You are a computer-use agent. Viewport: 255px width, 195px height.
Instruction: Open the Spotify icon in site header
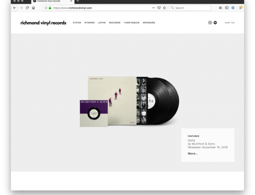click(x=215, y=22)
